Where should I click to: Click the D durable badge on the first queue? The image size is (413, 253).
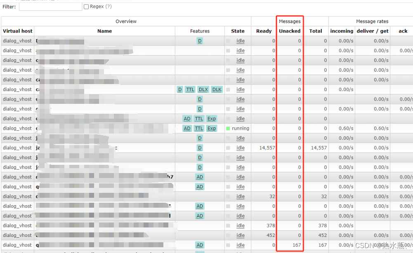199,41
